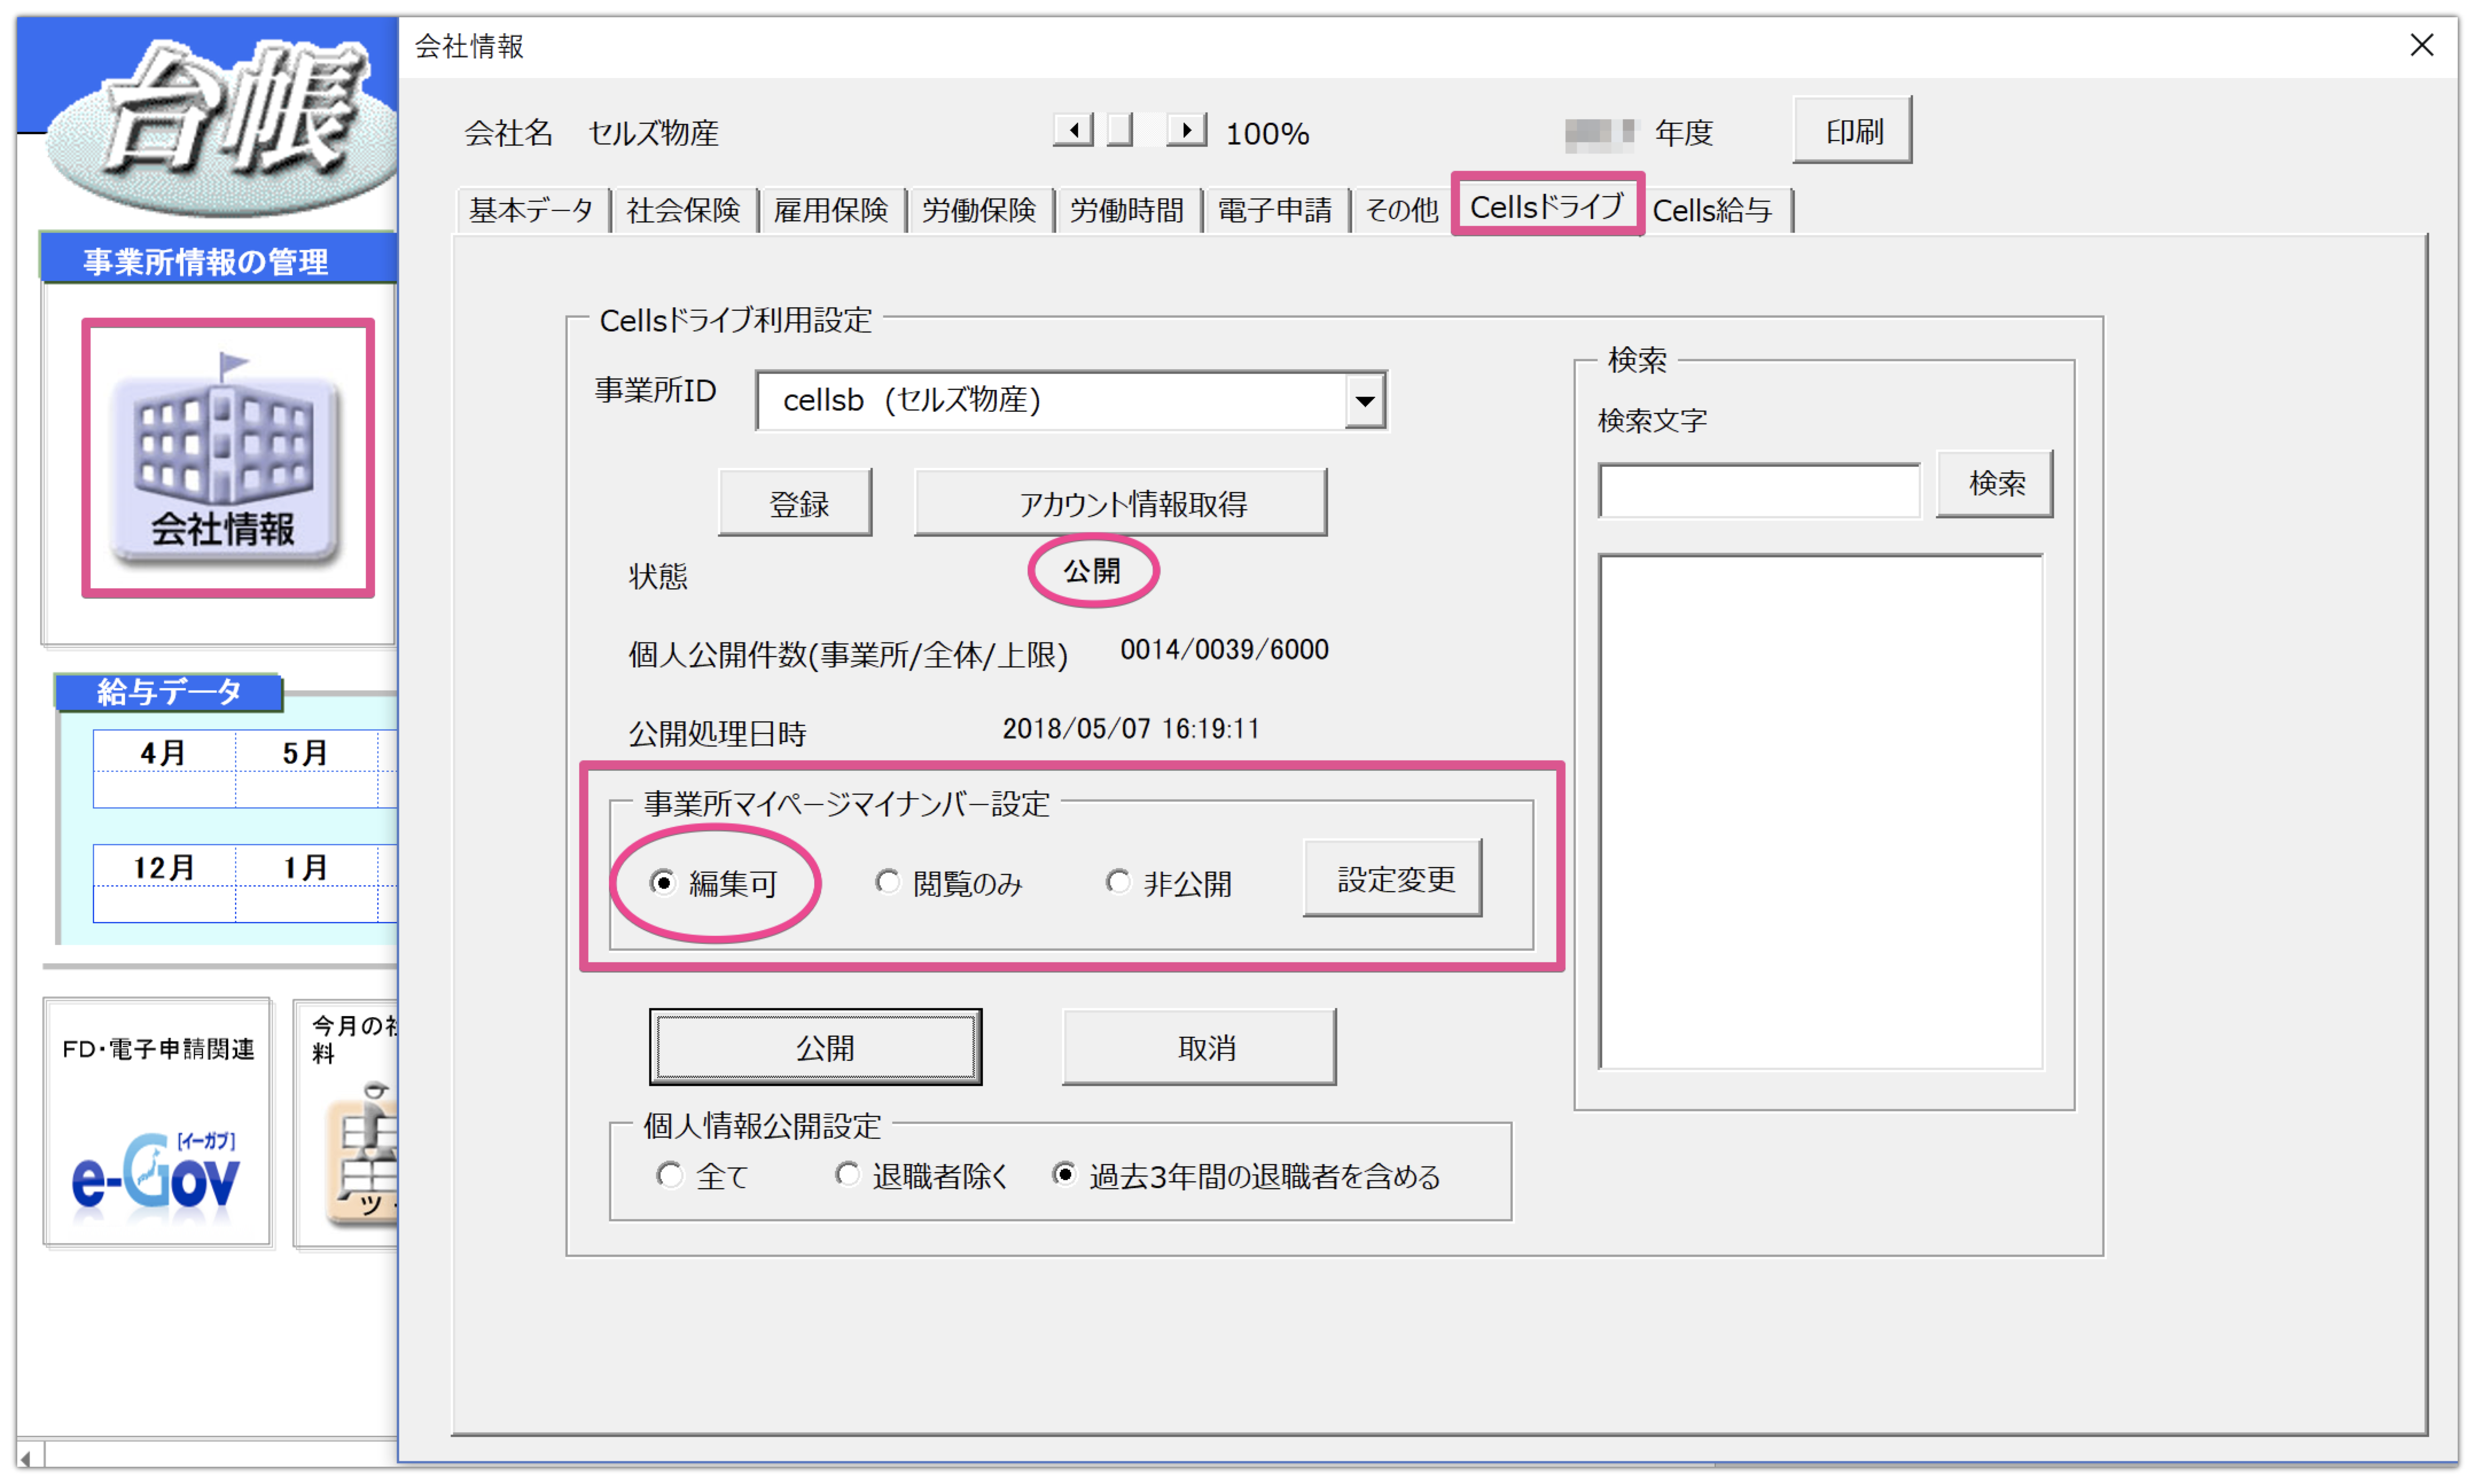The width and height of the screenshot is (2475, 1484).
Task: Switch to the その他 tab
Action: coord(1402,210)
